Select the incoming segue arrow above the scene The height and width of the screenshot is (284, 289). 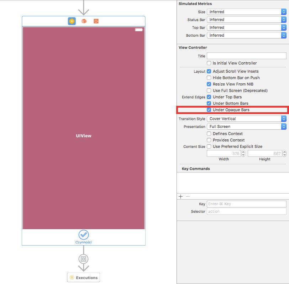pos(84,8)
